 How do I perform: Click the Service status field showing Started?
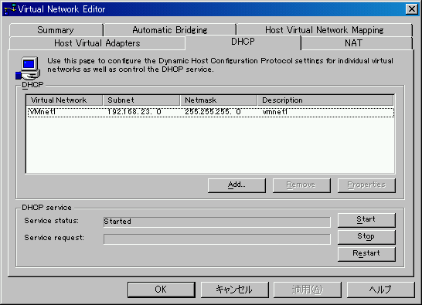tap(217, 222)
